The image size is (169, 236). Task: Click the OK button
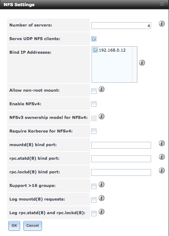pos(14,226)
